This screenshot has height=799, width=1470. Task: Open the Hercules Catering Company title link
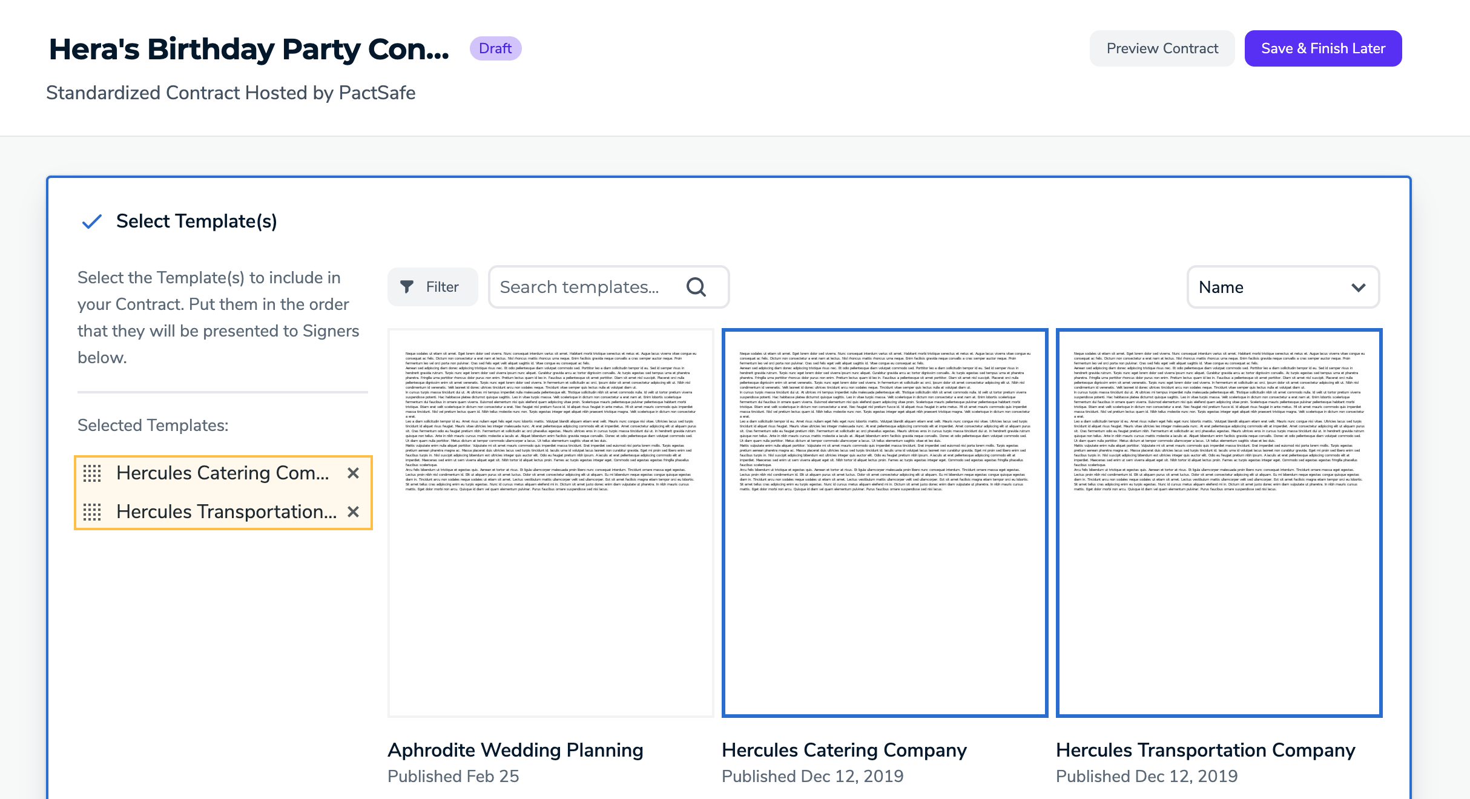click(845, 750)
